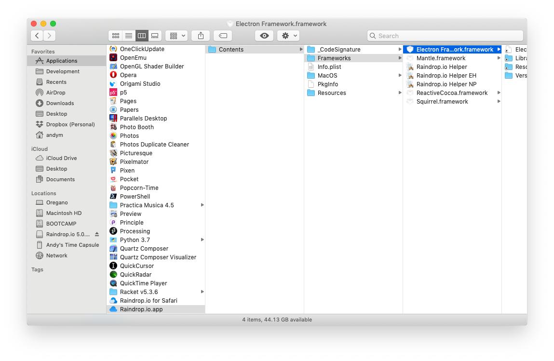Image resolution: width=554 pixels, height=361 pixels.
Task: Select the Quartz Composer Visualizer app
Action: coord(156,257)
